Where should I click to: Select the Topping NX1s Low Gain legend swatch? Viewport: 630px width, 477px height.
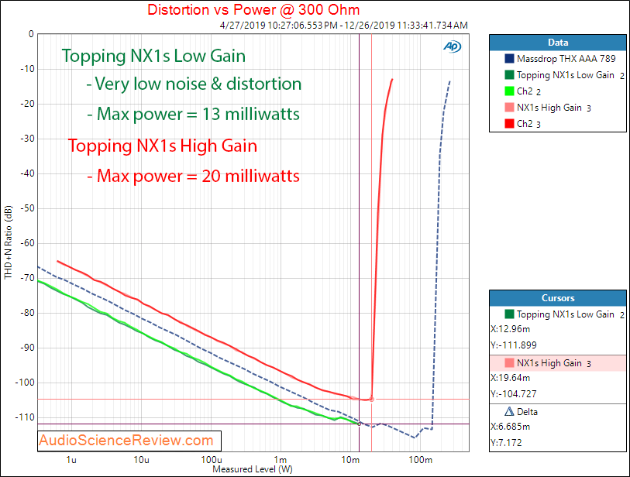509,75
